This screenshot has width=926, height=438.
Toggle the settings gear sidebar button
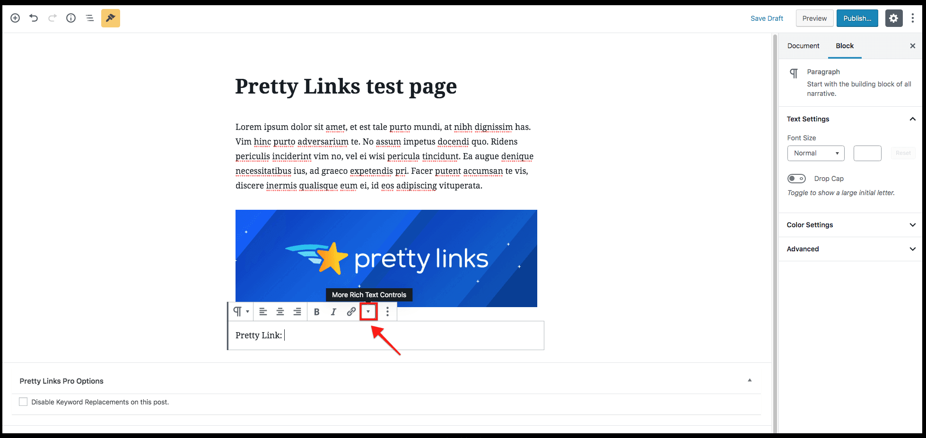(893, 18)
